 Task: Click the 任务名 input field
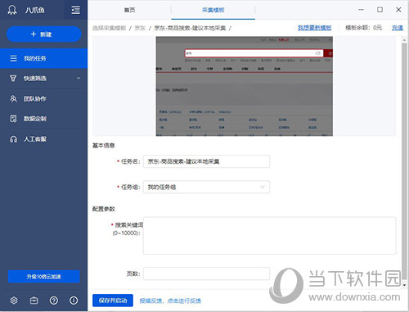click(206, 161)
